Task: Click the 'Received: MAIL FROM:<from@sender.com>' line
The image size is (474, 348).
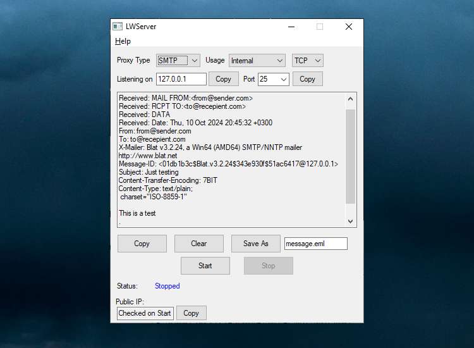Action: 186,98
